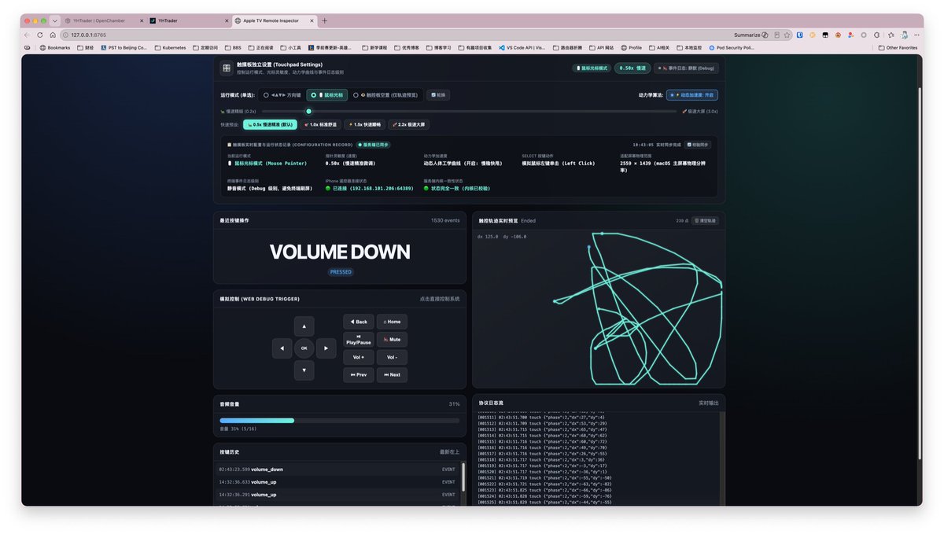
Task: Click the key history list scrollbar
Action: (x=463, y=477)
